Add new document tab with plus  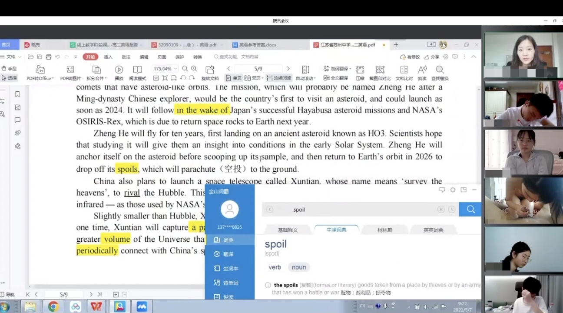coord(396,45)
